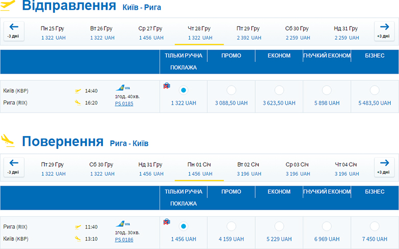399x249 pixels.
Task: Select return date Вт 02 Січ
Action: pyautogui.click(x=250, y=169)
